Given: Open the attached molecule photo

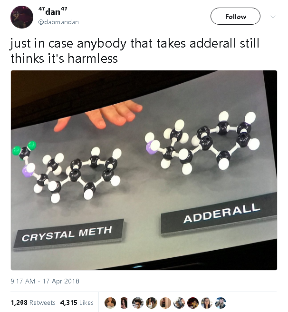Looking at the screenshot, I should (x=144, y=170).
